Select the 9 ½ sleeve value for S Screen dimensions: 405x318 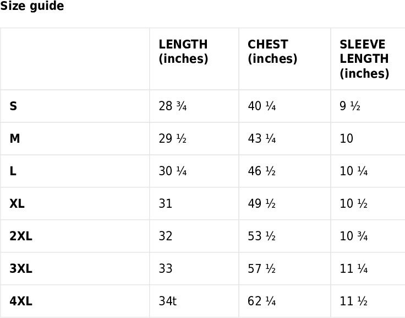pyautogui.click(x=350, y=106)
